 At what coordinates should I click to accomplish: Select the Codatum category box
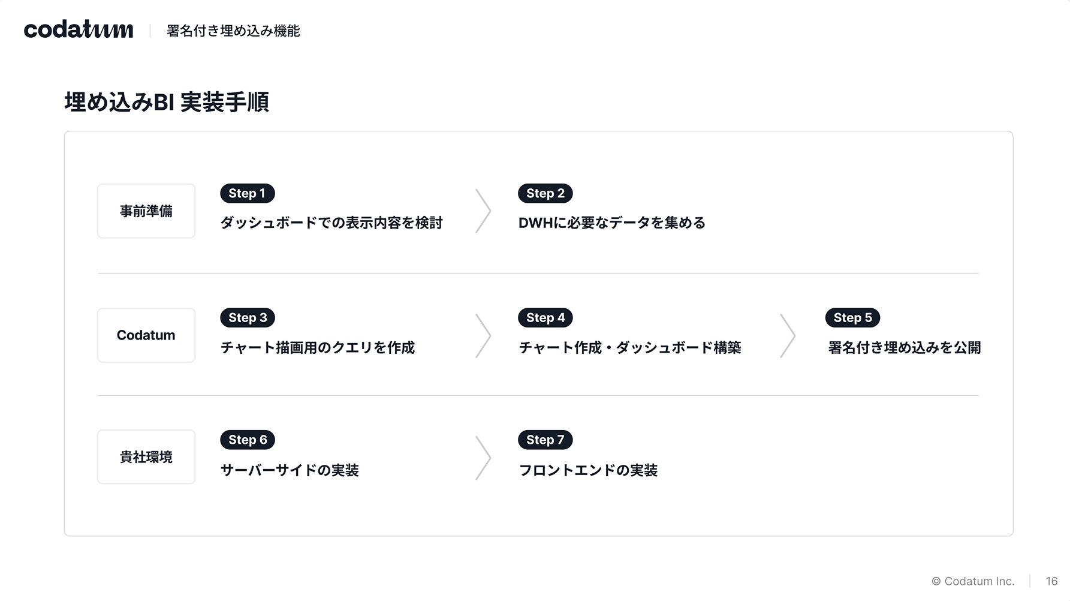146,335
